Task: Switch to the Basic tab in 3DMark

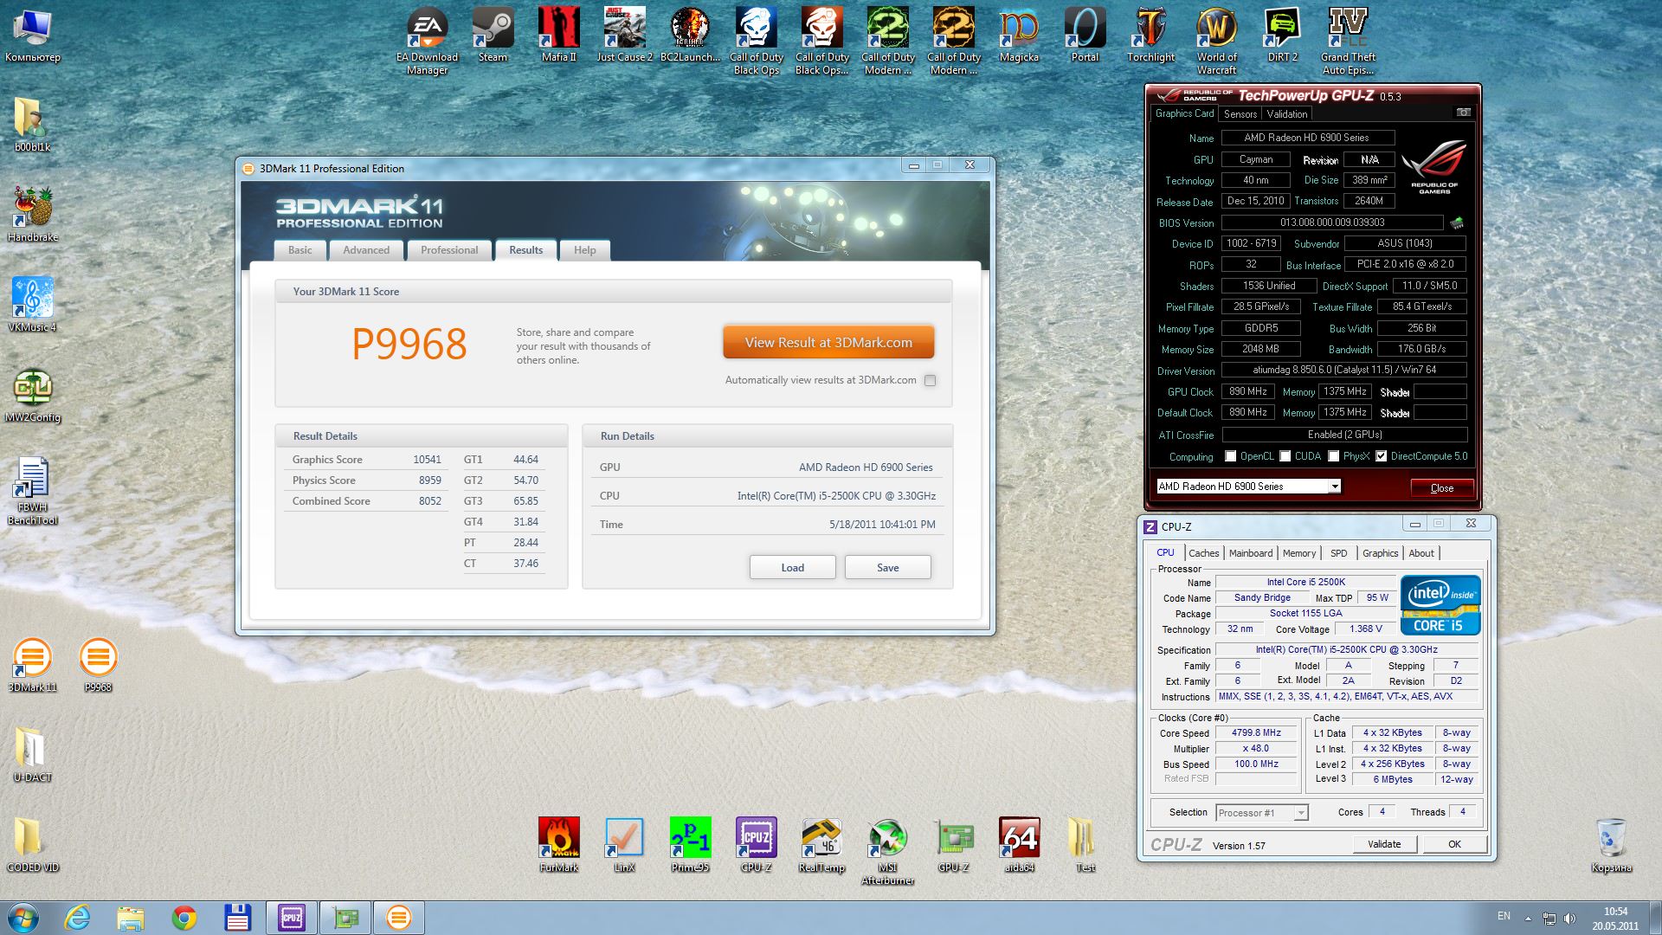Action: tap(300, 250)
